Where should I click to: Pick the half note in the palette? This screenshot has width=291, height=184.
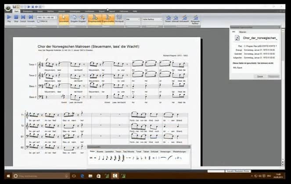click(99, 158)
